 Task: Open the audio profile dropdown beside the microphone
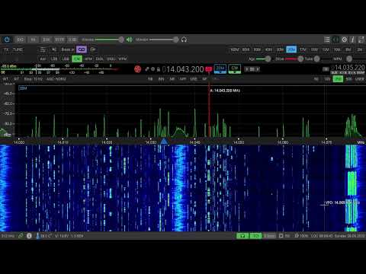(x=68, y=49)
